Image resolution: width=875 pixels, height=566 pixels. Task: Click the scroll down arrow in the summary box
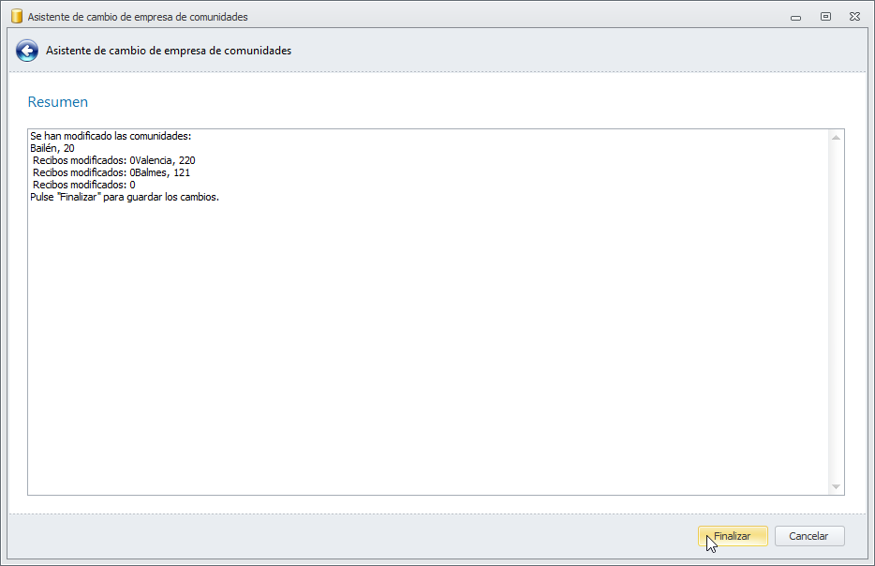point(836,486)
